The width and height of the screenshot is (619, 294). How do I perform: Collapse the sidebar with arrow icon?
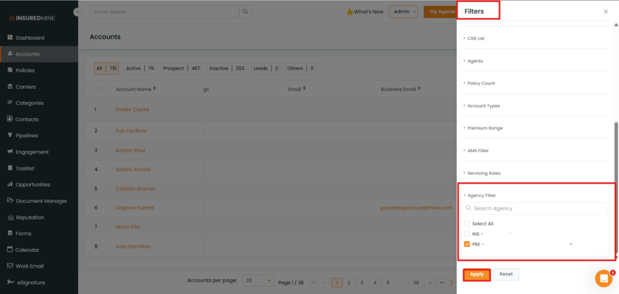click(77, 12)
